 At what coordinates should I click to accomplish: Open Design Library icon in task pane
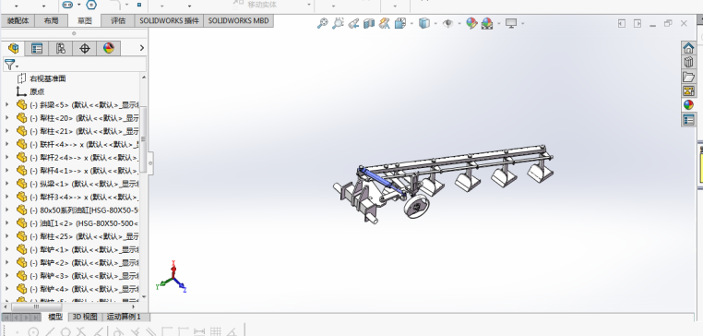pyautogui.click(x=688, y=63)
